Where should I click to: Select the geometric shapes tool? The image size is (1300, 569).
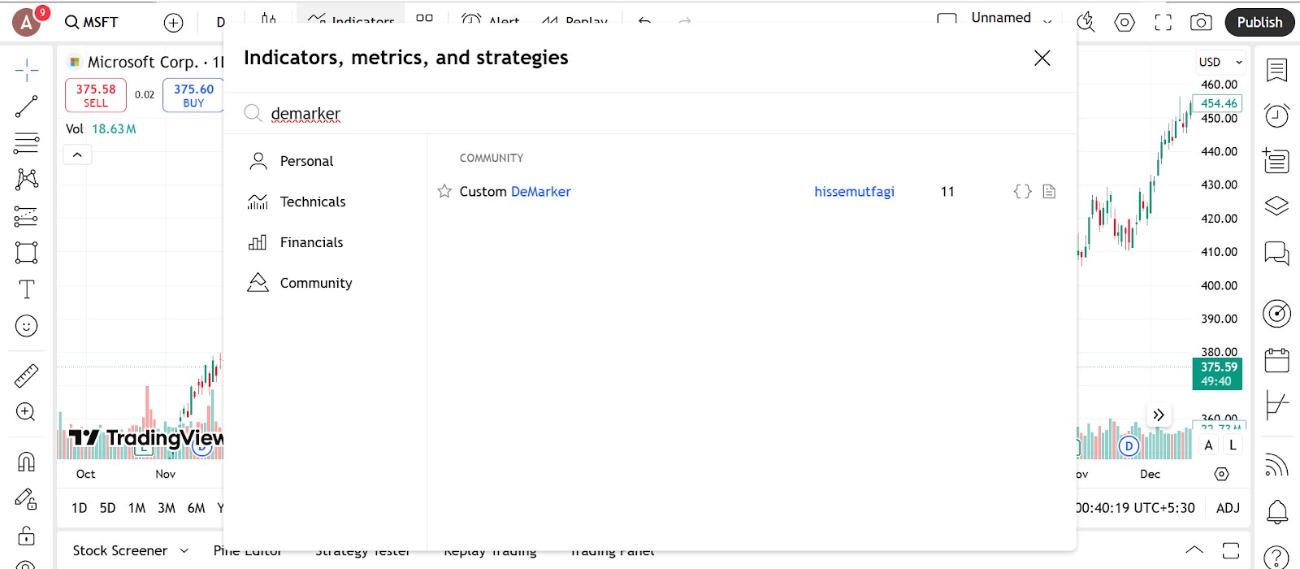(27, 253)
